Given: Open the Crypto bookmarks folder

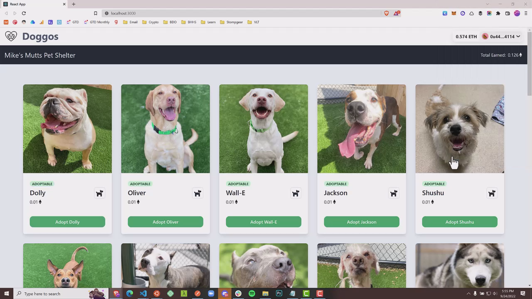Looking at the screenshot, I should click(150, 22).
